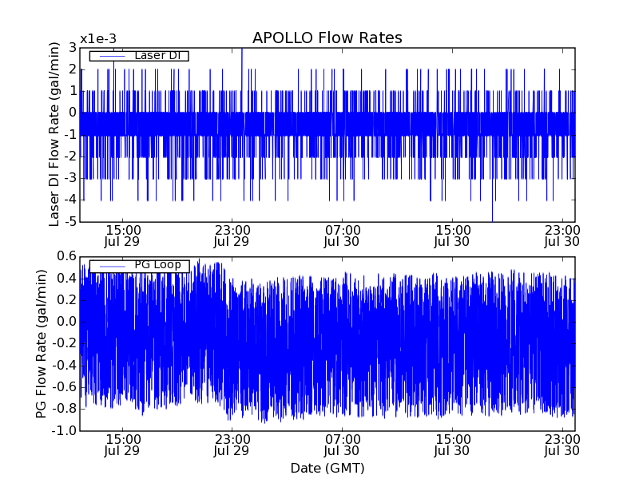
Task: Click '23:00 Jul 29' under the PG Loop plot
Action: point(232,445)
